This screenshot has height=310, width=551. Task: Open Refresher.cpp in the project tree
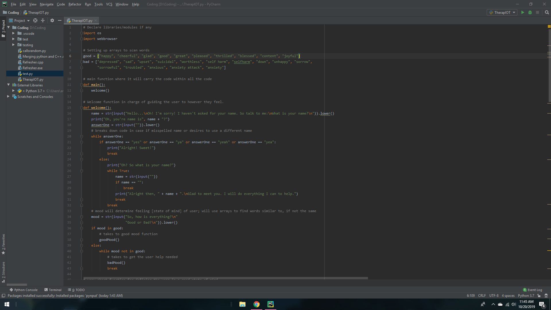pyautogui.click(x=33, y=62)
